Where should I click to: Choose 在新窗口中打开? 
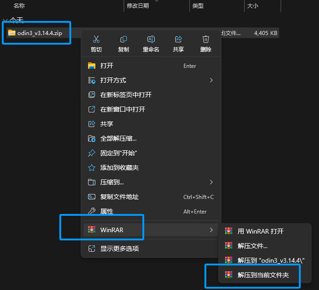coord(151,109)
